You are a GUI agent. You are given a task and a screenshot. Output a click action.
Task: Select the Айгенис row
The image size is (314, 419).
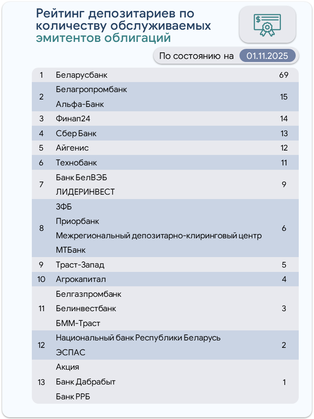point(72,148)
